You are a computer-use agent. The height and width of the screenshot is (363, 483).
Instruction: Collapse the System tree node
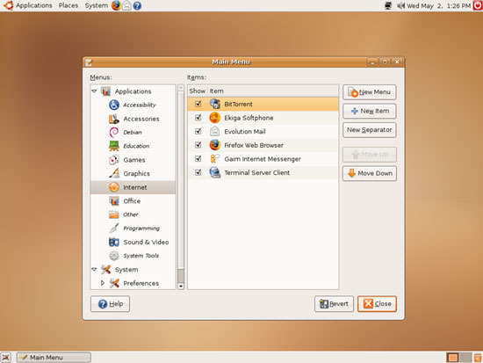(94, 270)
